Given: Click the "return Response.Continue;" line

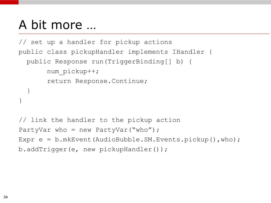Looking at the screenshot, I should tap(97, 81).
